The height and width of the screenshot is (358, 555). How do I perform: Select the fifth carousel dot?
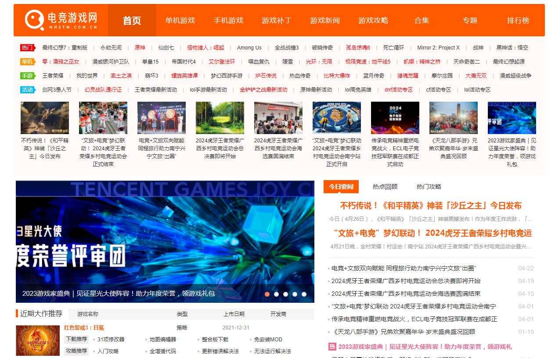pyautogui.click(x=304, y=294)
